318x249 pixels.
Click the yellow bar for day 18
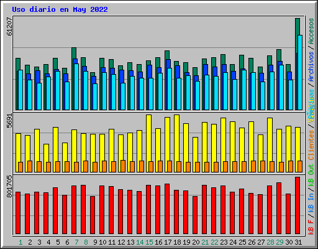point(176,143)
